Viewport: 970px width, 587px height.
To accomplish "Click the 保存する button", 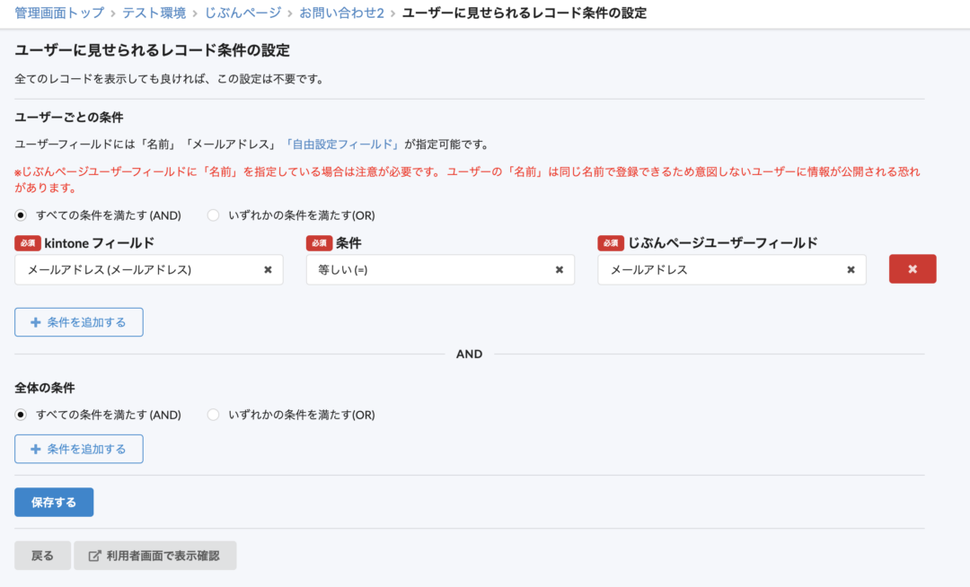I will tap(53, 502).
